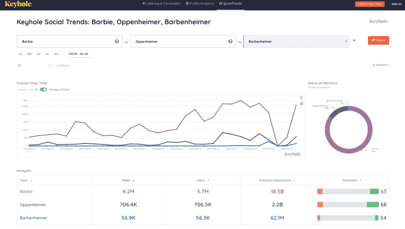Click the Barbie users value 3.7M
The width and height of the screenshot is (405, 229).
203,191
